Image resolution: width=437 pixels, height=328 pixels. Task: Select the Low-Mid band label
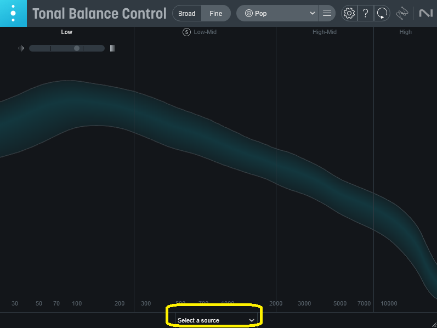pyautogui.click(x=205, y=32)
